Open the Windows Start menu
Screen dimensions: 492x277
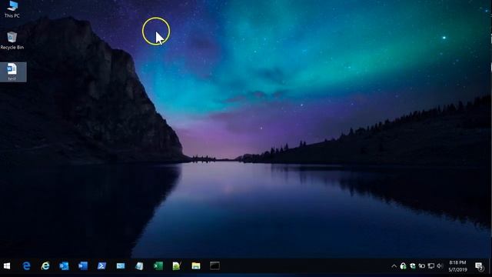tap(7, 266)
